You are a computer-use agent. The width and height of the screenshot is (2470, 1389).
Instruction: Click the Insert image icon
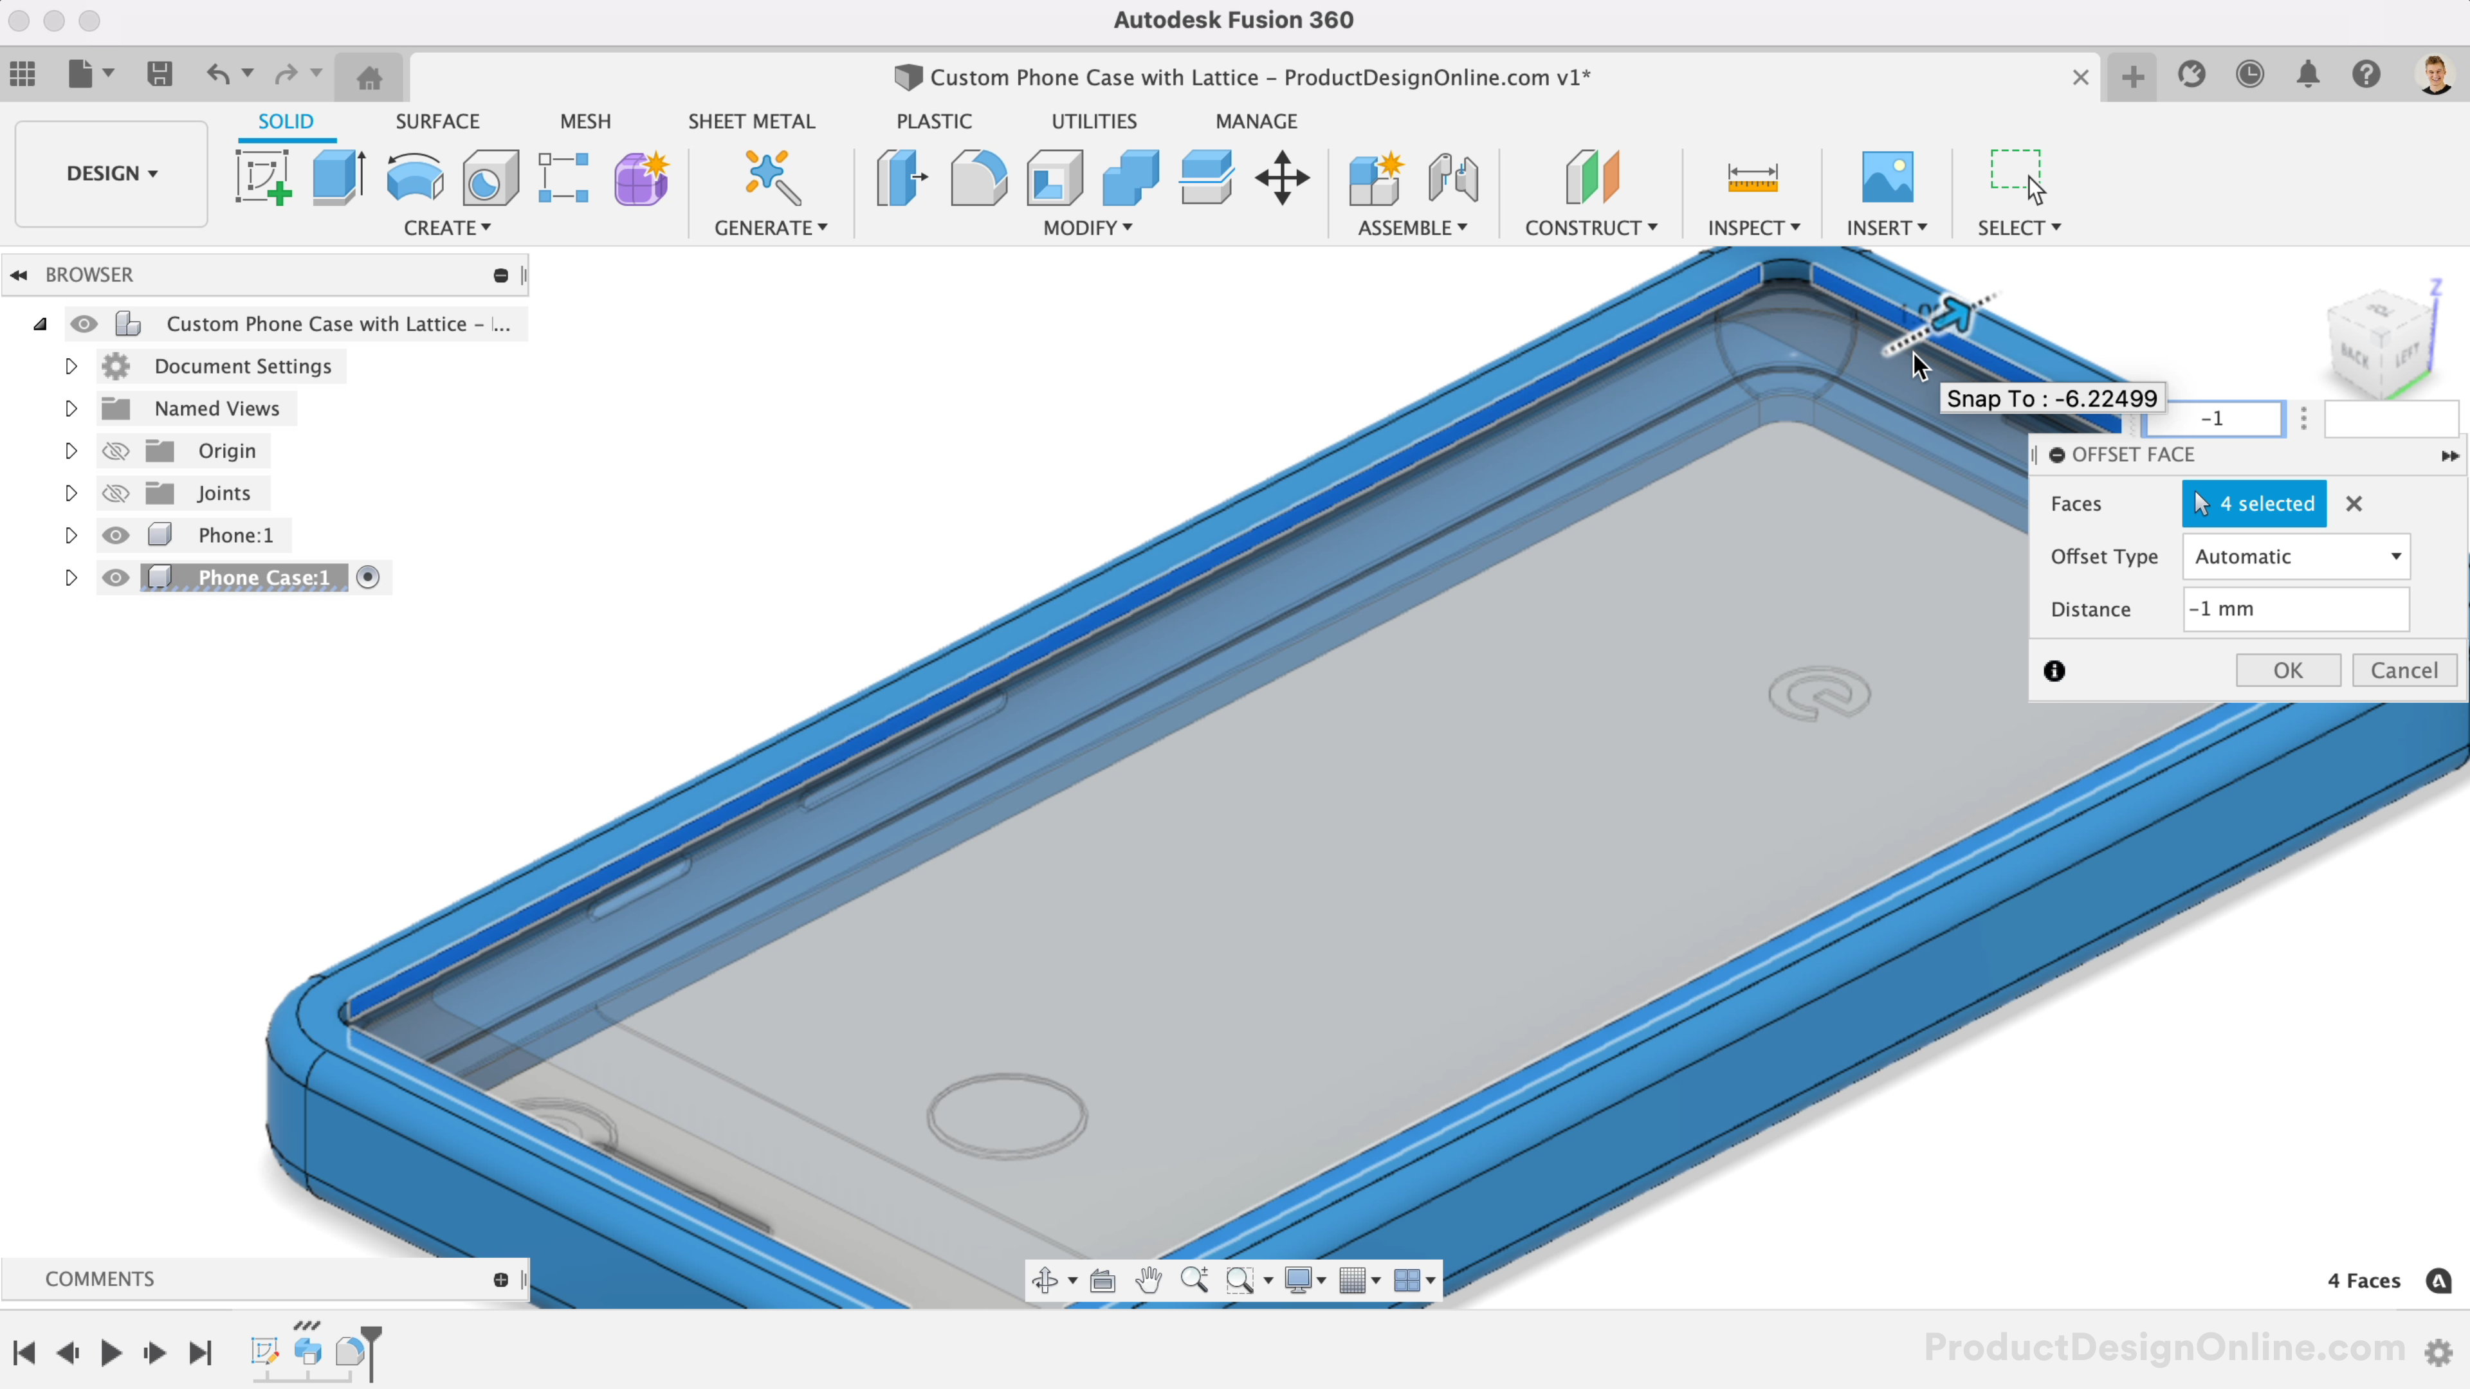1886,177
